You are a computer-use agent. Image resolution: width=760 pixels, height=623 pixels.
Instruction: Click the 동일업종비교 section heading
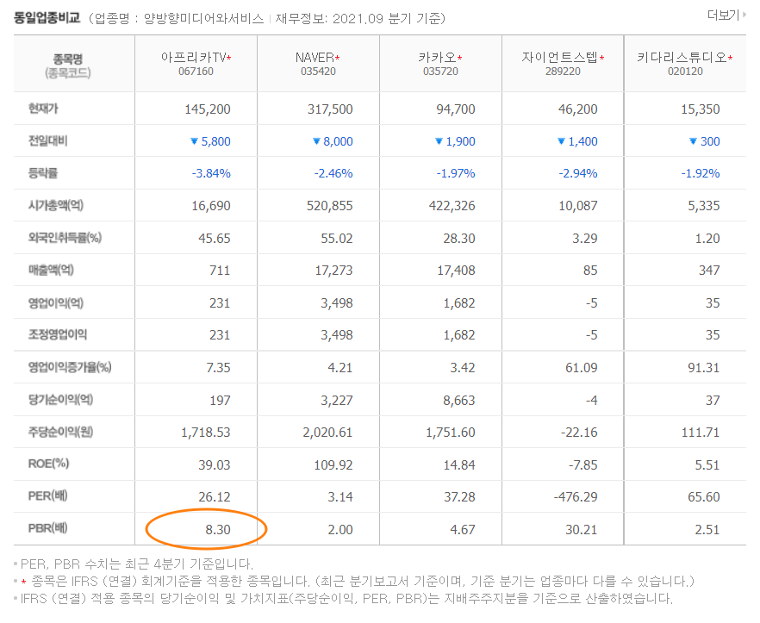pyautogui.click(x=47, y=18)
